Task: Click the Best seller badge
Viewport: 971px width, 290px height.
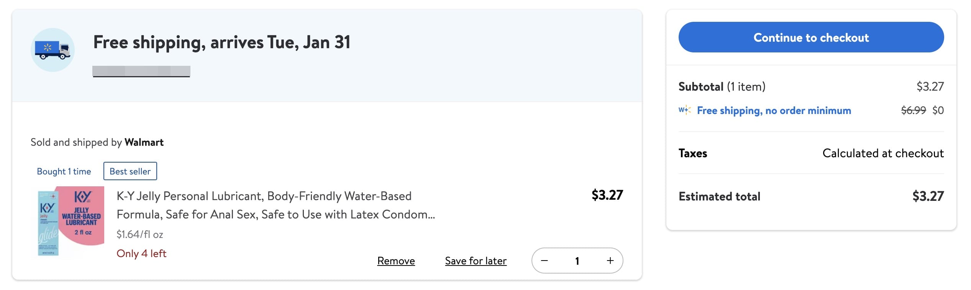Action: point(130,171)
